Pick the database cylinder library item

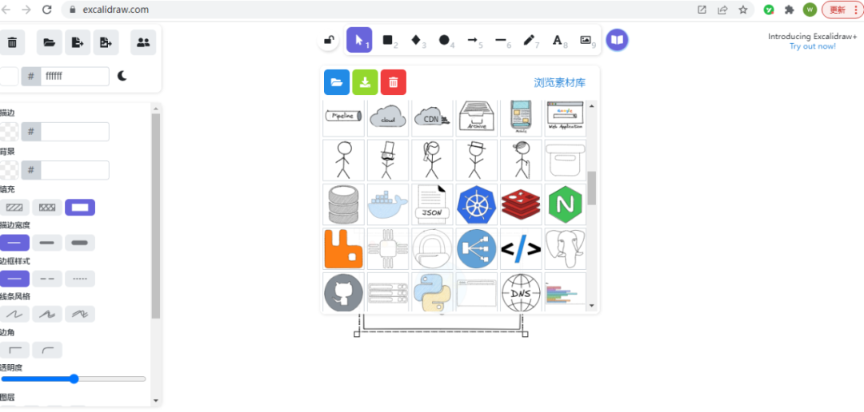pos(344,204)
